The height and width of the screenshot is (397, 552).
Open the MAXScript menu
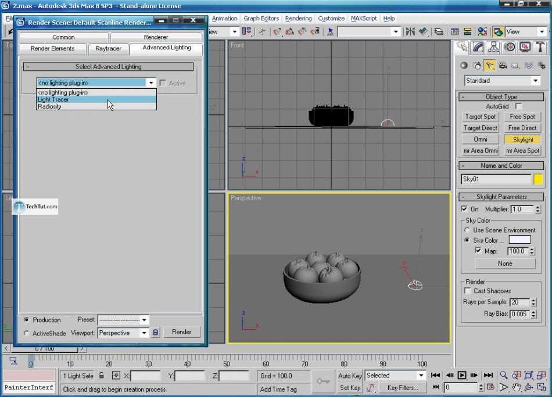point(364,19)
